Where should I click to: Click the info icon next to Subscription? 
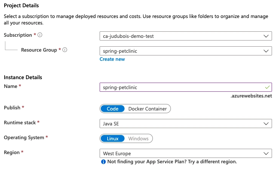pyautogui.click(x=40, y=35)
